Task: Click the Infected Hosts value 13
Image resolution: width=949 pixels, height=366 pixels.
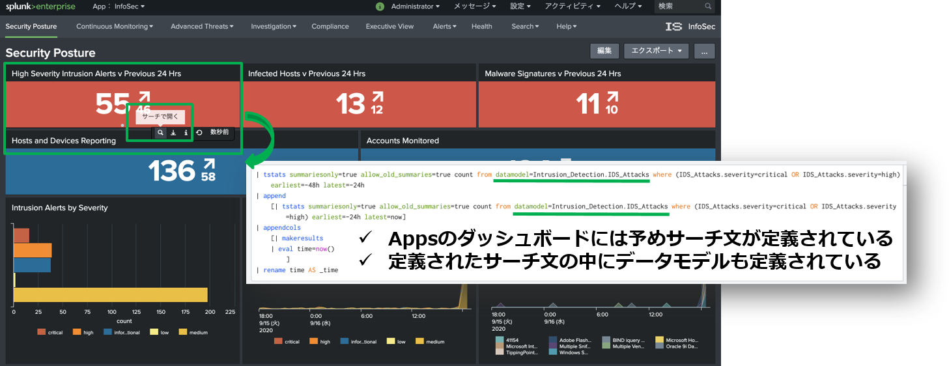Action: (x=351, y=104)
